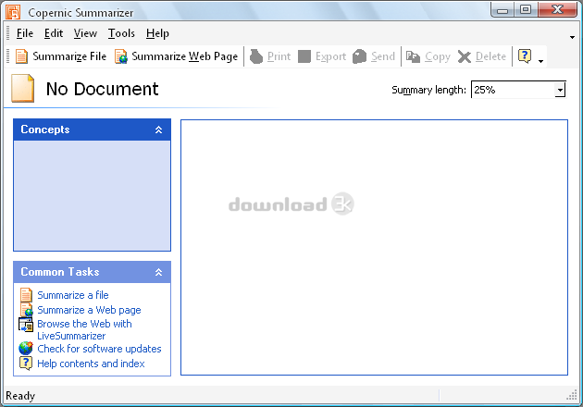Click Browse the Web with LiveSummarizer link

coord(84,329)
